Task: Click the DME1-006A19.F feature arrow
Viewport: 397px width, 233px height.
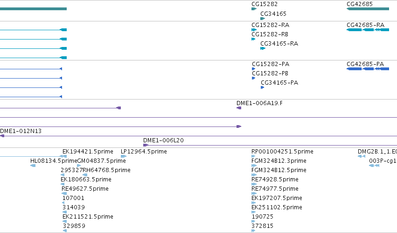Action: 239,108
